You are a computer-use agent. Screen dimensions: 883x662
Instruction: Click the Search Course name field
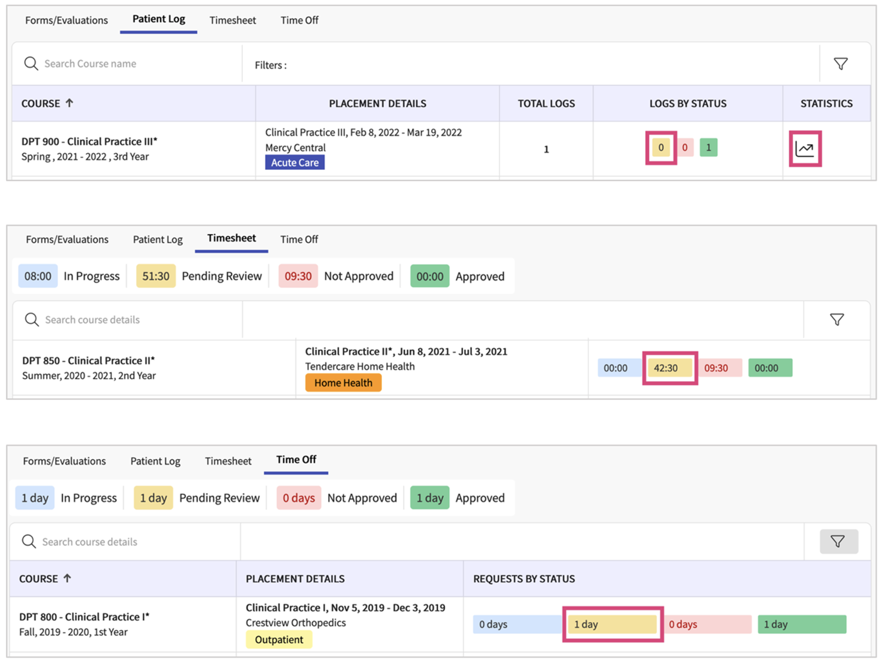(140, 64)
